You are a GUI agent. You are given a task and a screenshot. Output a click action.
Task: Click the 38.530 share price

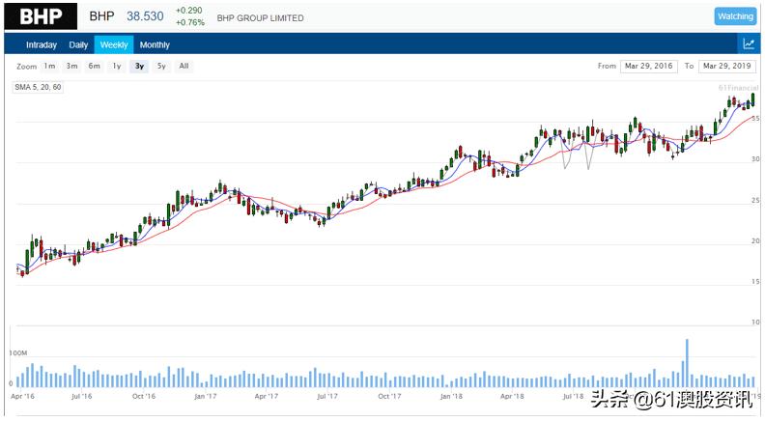(x=145, y=16)
